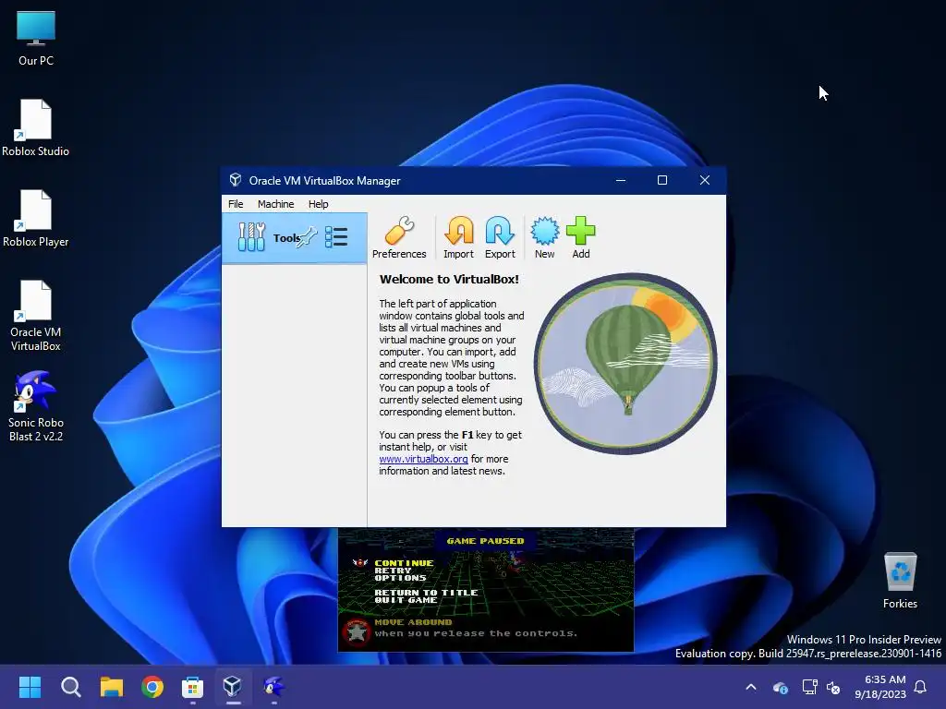The height and width of the screenshot is (709, 946).
Task: Click the muted volume tray icon
Action: coord(833,687)
